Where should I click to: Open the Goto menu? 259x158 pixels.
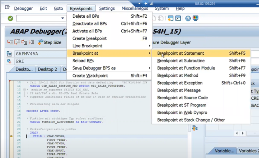coord(58,8)
